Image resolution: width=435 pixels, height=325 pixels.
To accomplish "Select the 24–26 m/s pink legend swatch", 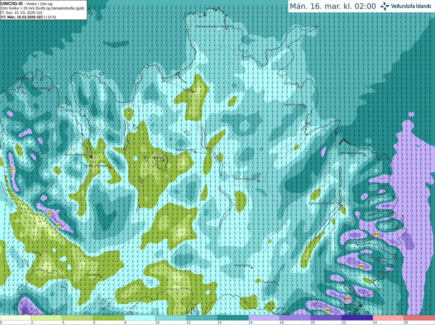I will tap(388, 318).
